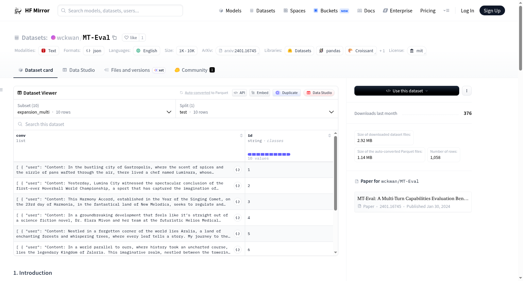Open the three-dot more options button

coord(467,91)
